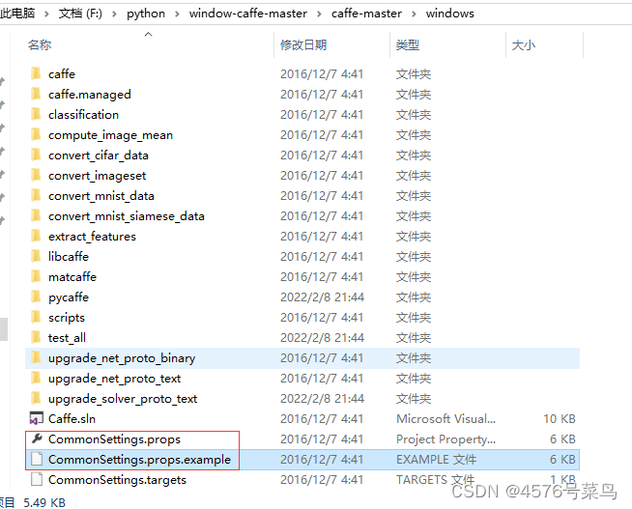The width and height of the screenshot is (632, 509).
Task: Select CommonSettings.props.example file name
Action: click(139, 460)
